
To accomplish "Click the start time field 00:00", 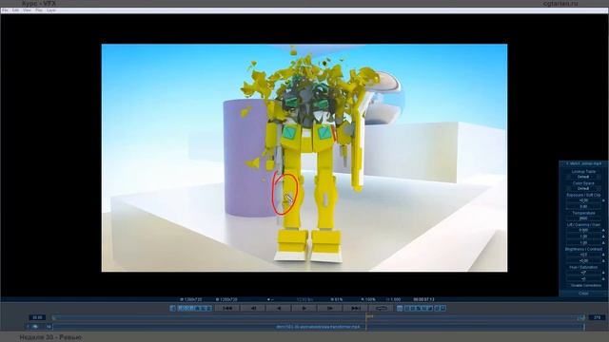I will [x=37, y=317].
